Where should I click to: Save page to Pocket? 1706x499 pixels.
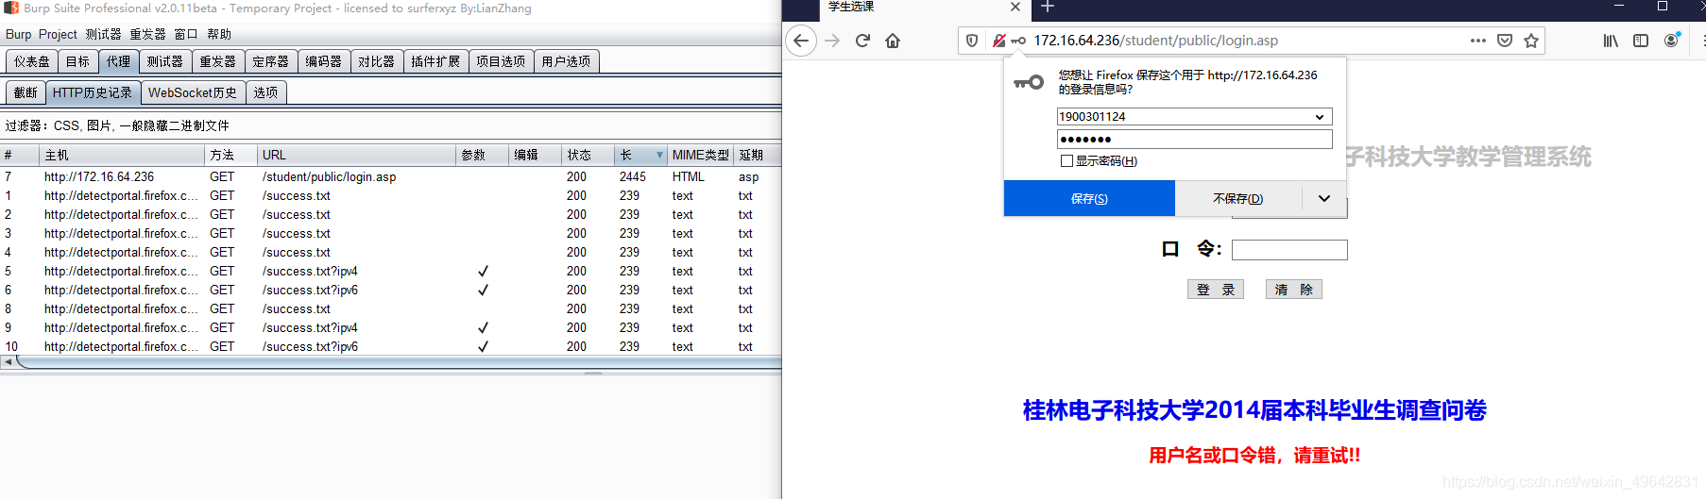point(1505,41)
